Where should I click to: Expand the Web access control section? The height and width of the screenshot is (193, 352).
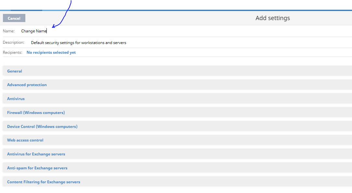pos(177,140)
